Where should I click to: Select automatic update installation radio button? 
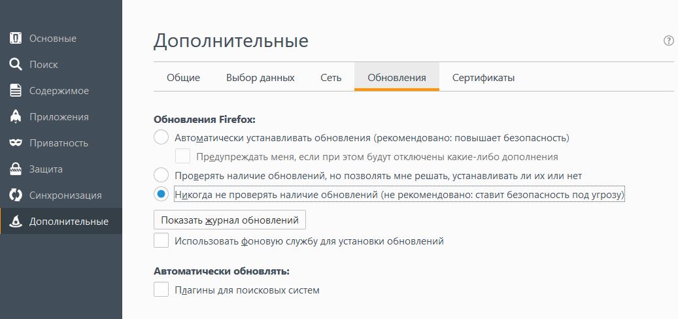click(x=161, y=137)
